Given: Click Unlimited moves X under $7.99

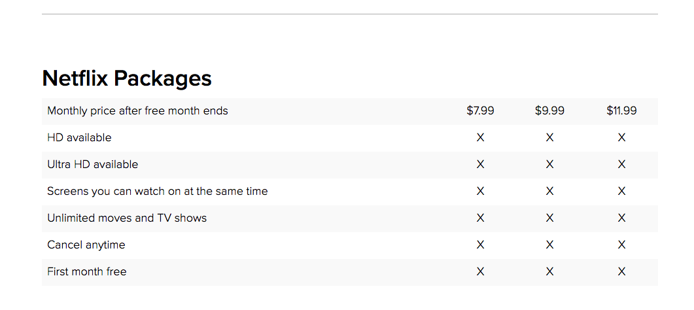Looking at the screenshot, I should pos(480,218).
